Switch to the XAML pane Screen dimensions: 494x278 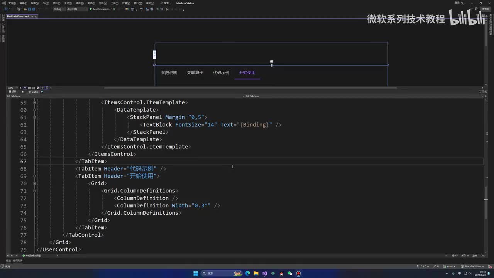click(x=34, y=92)
